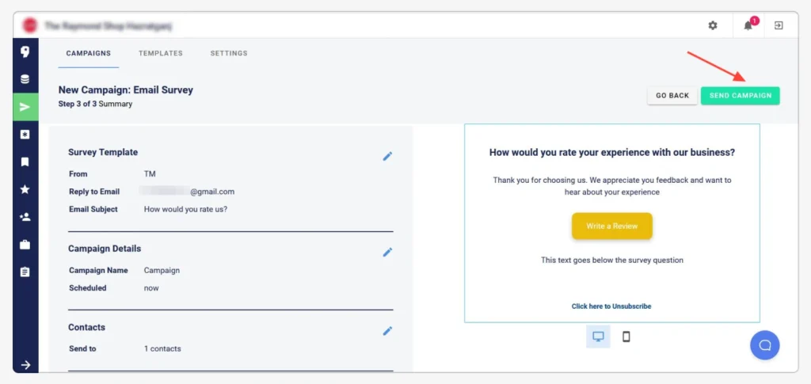Switch to the Settings tab
Screen dimensions: 811x384
(x=229, y=53)
